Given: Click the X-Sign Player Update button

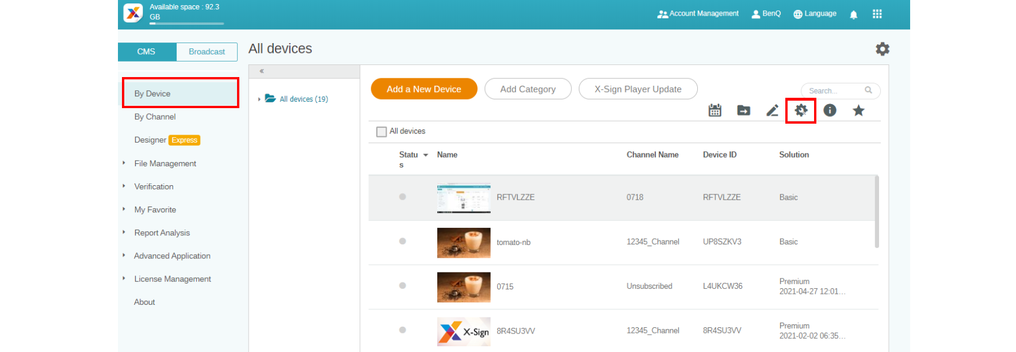Looking at the screenshot, I should (x=637, y=89).
